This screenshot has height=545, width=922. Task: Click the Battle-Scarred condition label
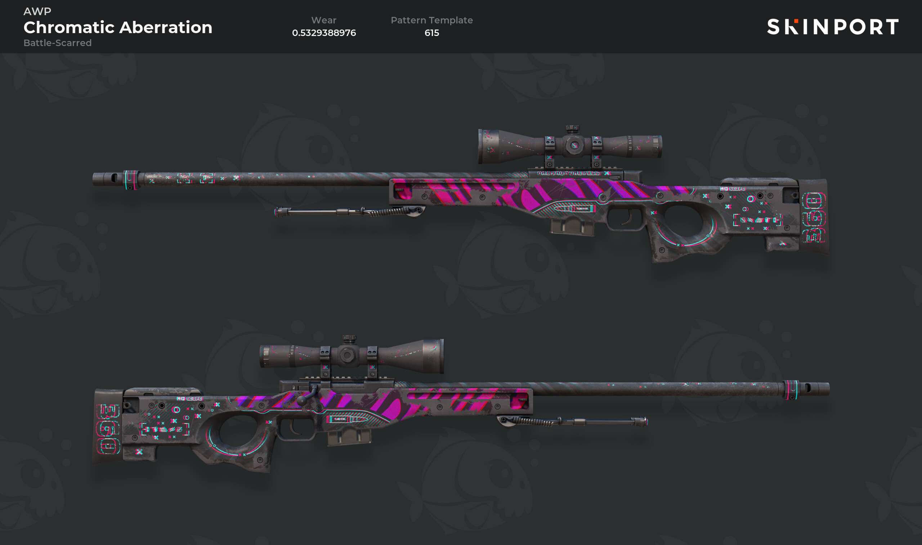coord(58,43)
